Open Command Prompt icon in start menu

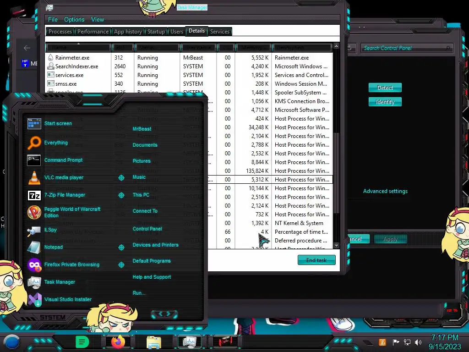[34, 160]
